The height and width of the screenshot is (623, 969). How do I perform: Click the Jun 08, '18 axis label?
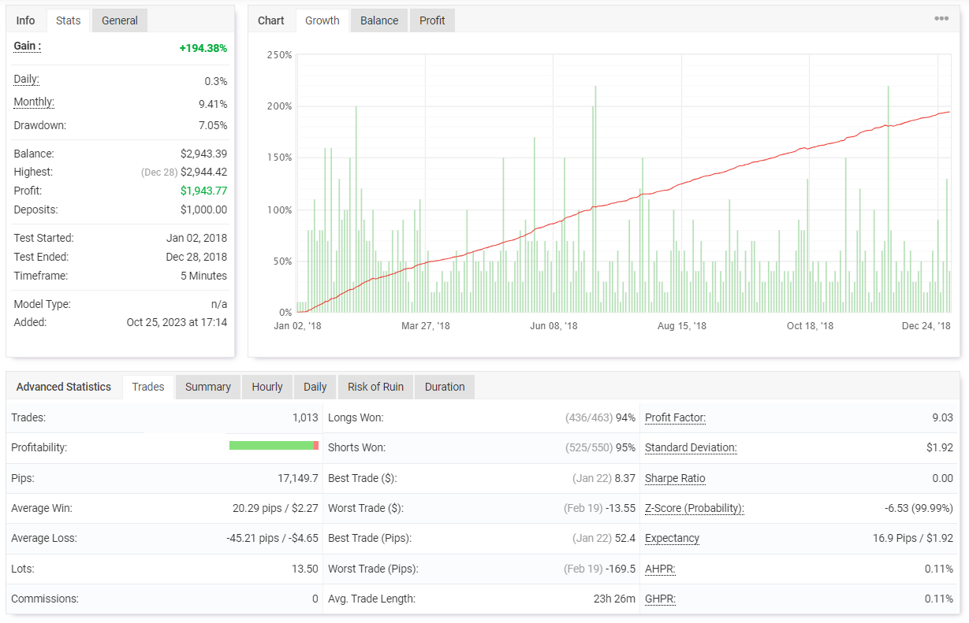pos(553,325)
